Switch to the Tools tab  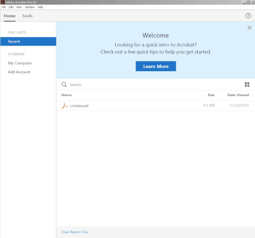click(27, 16)
